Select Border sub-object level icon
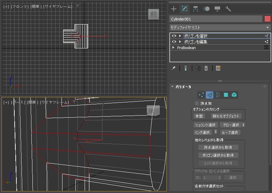Viewport: 272px width, 193px height. click(x=217, y=95)
